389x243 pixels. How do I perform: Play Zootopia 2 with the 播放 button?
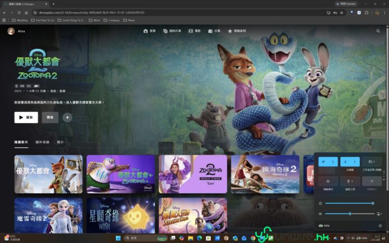pyautogui.click(x=26, y=118)
